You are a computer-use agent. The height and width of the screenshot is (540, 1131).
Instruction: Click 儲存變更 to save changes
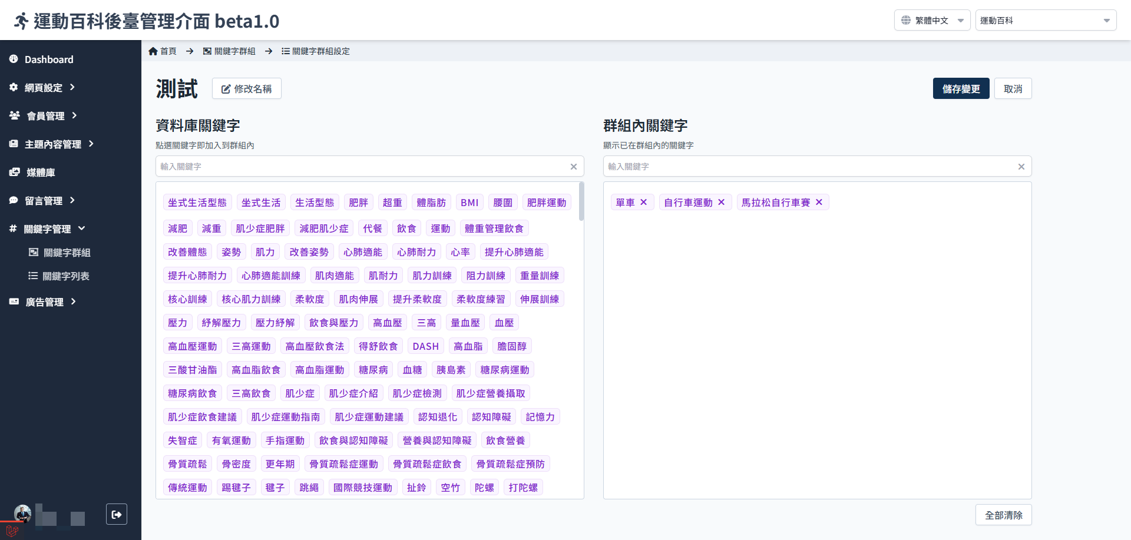pyautogui.click(x=961, y=88)
